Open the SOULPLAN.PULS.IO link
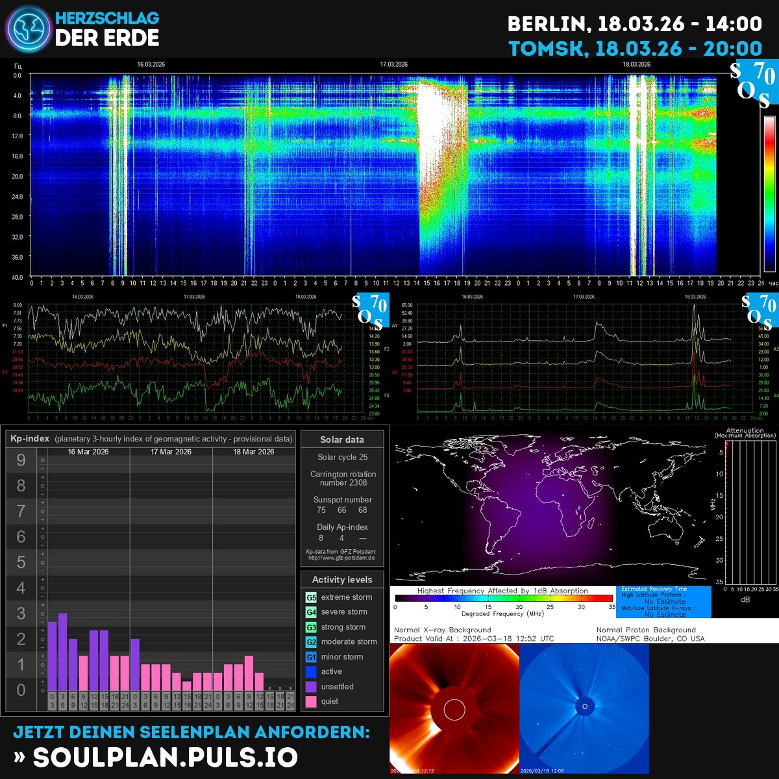The image size is (779, 779). click(x=162, y=756)
